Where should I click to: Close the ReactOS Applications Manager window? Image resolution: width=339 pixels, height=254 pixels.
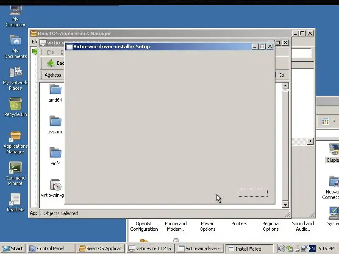point(310,33)
